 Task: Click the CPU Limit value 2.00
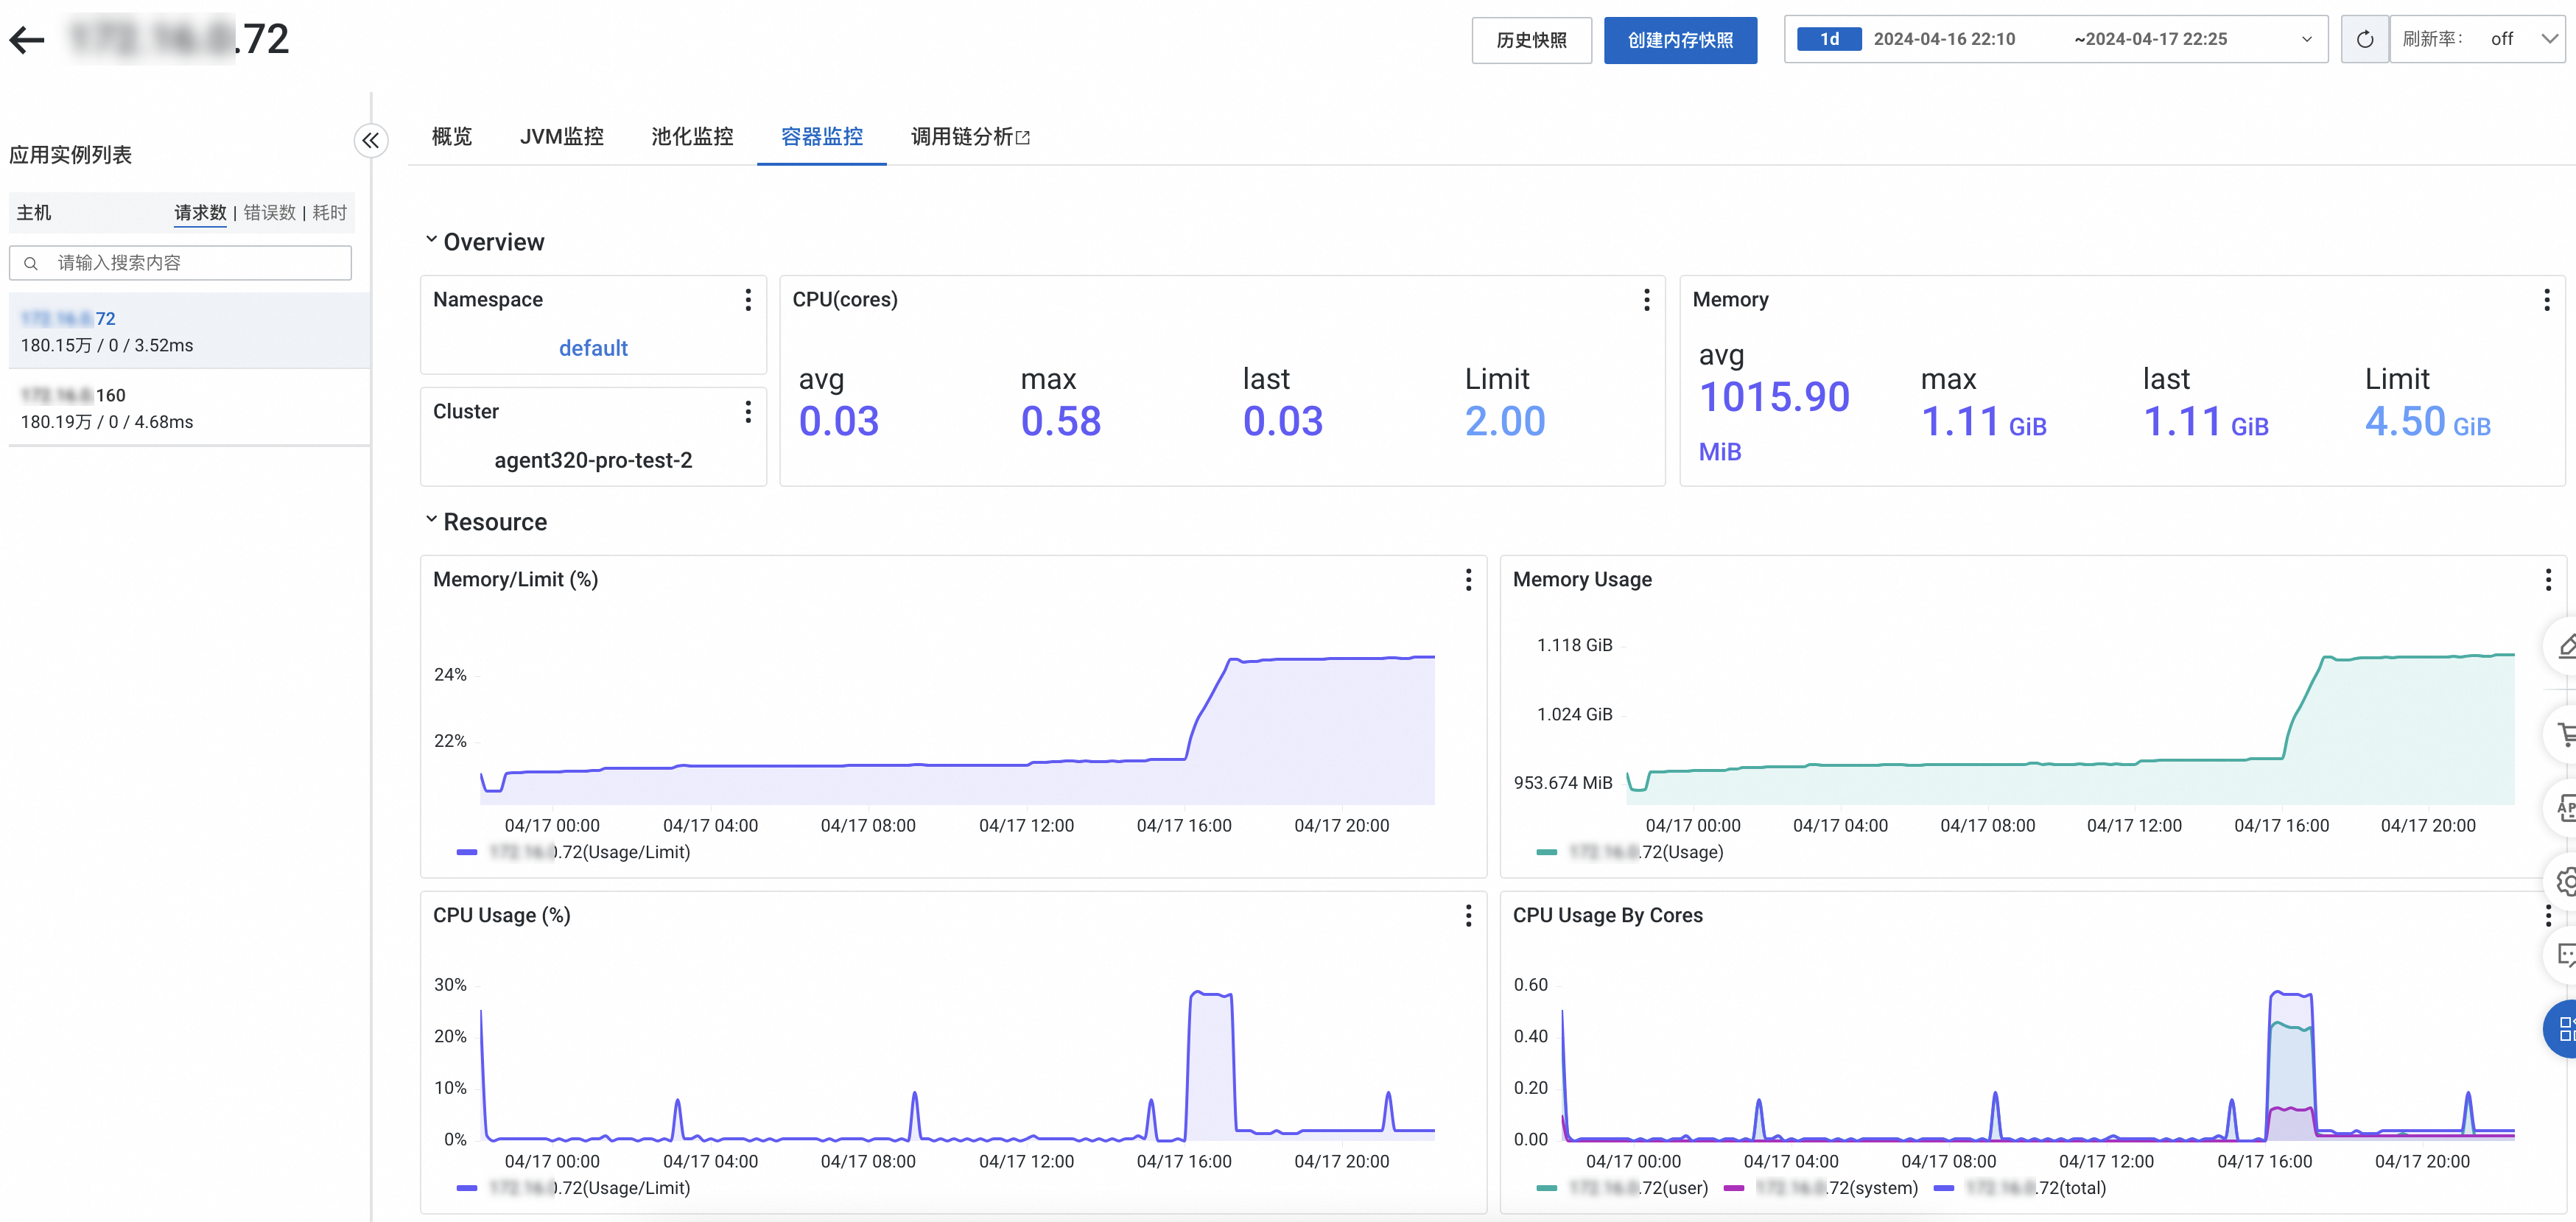(1505, 421)
